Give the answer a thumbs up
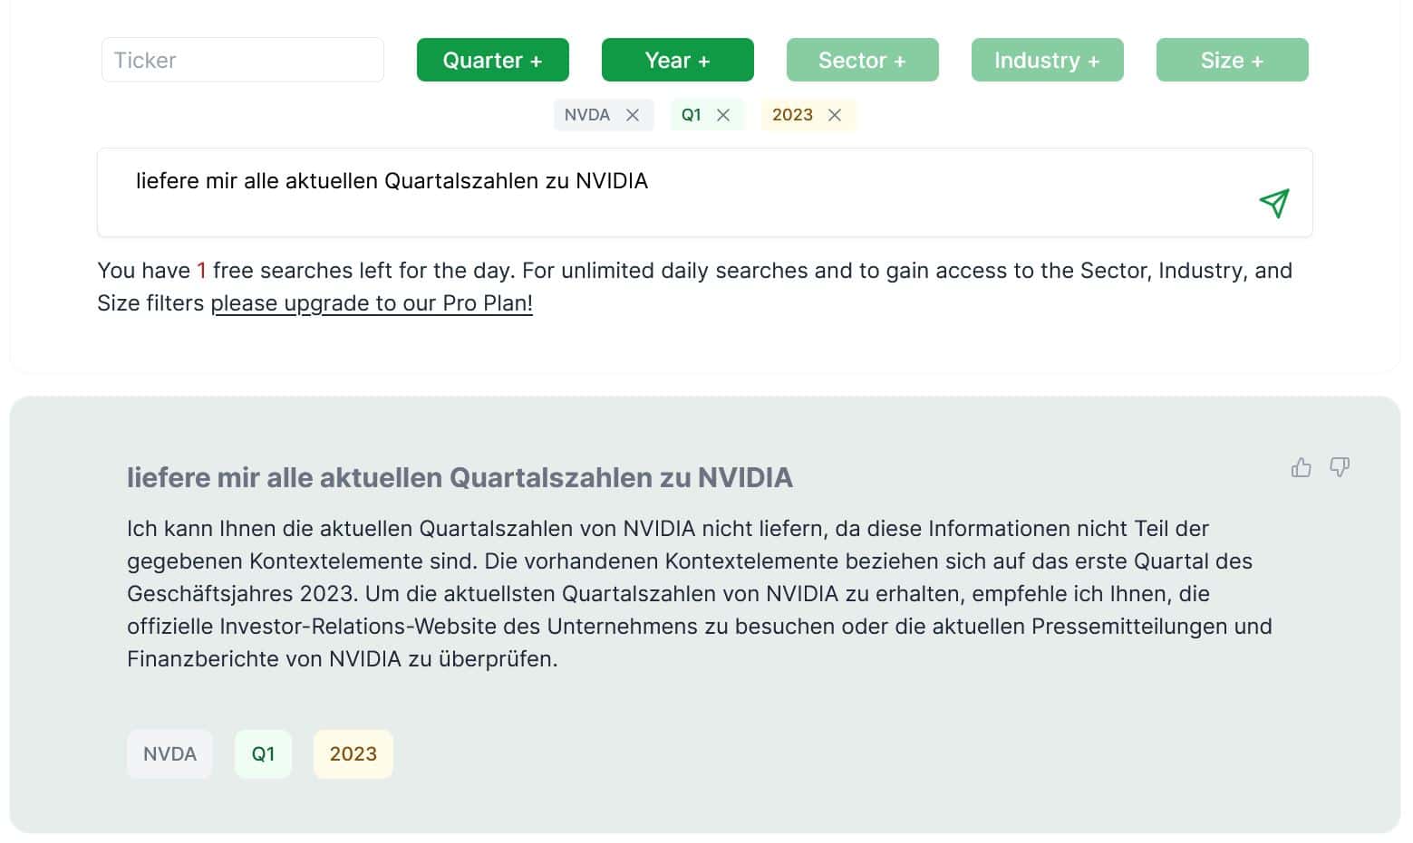 coord(1301,467)
